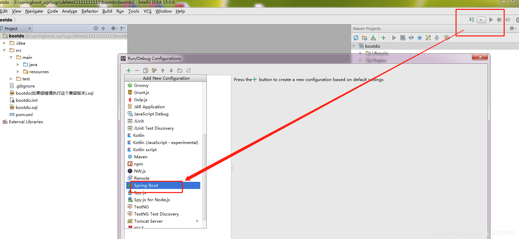Reimport all Maven projects
Image resolution: width=519 pixels, height=239 pixels.
click(x=356, y=38)
